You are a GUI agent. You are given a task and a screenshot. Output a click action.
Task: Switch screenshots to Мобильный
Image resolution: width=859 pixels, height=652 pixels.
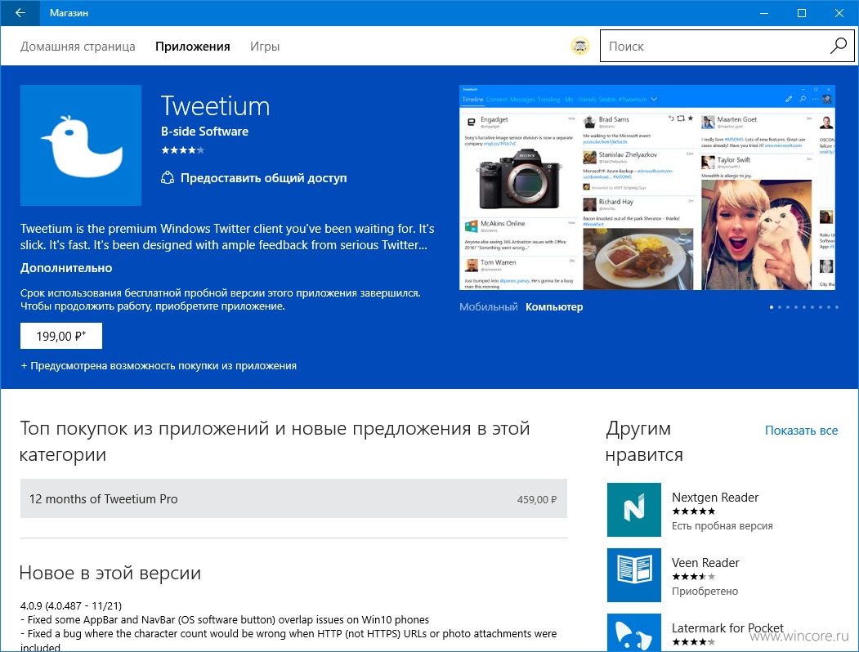[x=488, y=307]
